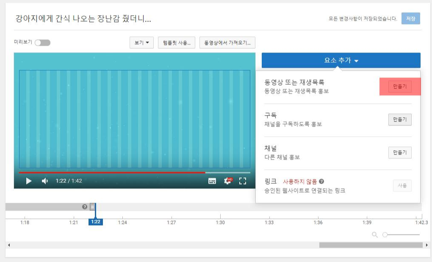Expand the 요소 추가 dropdown button

tap(341, 60)
